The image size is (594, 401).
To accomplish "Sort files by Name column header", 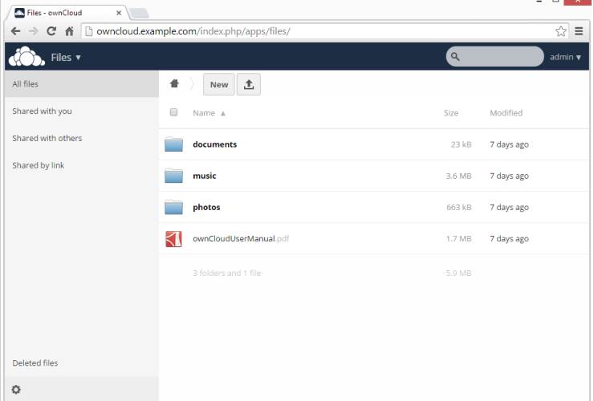I will click(x=204, y=113).
